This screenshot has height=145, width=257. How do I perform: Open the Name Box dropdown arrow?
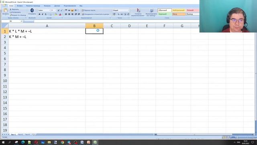click(x=21, y=21)
